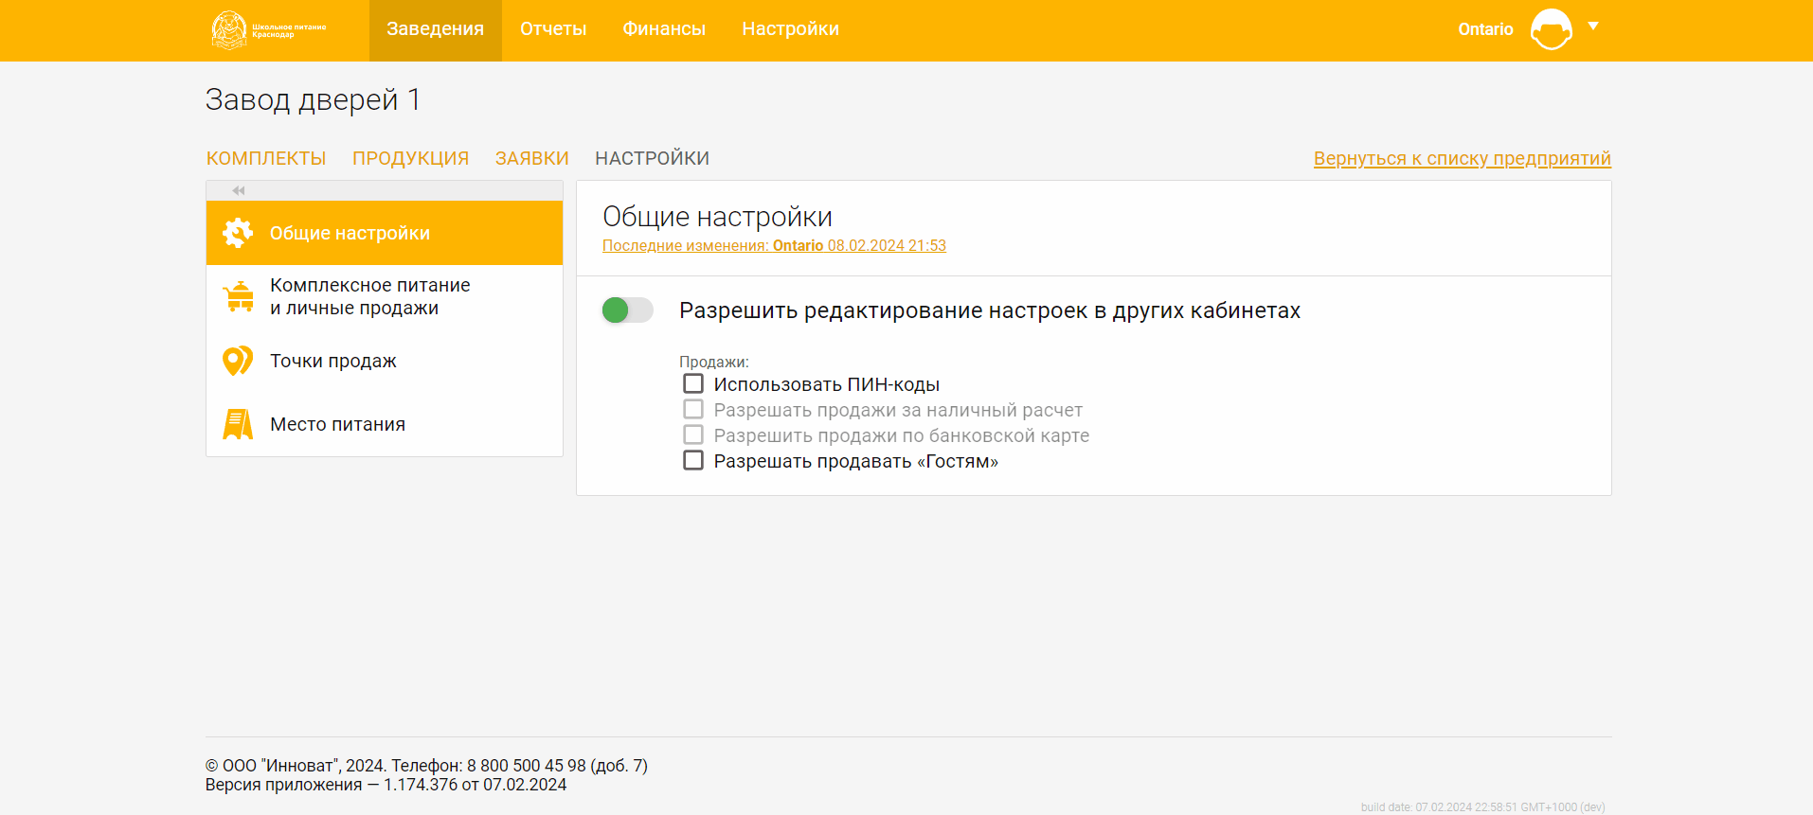Image resolution: width=1813 pixels, height=815 pixels.
Task: Tick the bank card sales checkbox
Action: (693, 435)
